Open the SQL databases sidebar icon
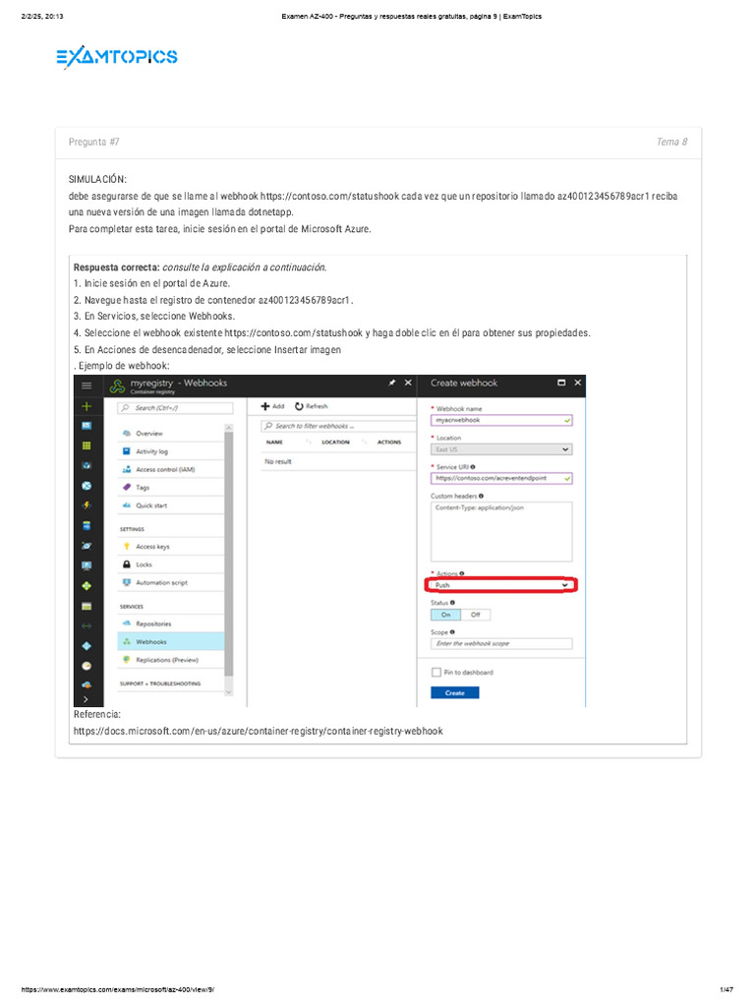 [87, 525]
